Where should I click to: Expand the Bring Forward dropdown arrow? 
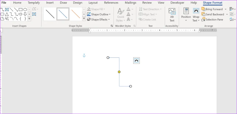click(x=225, y=9)
